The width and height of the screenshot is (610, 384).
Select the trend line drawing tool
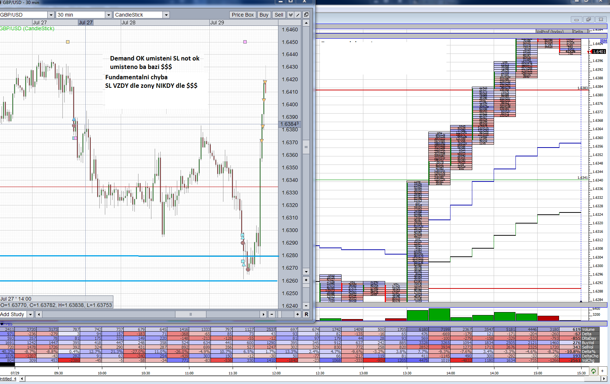(298, 15)
